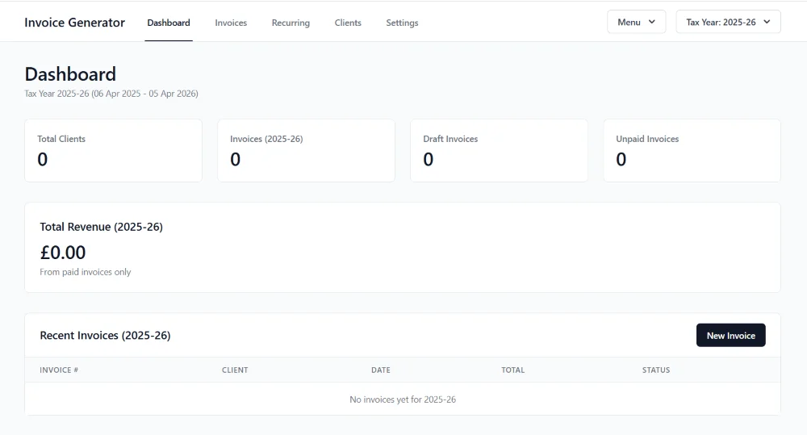Viewport: 807px width, 435px height.
Task: Select the Invoices (2025-26) card
Action: (306, 150)
